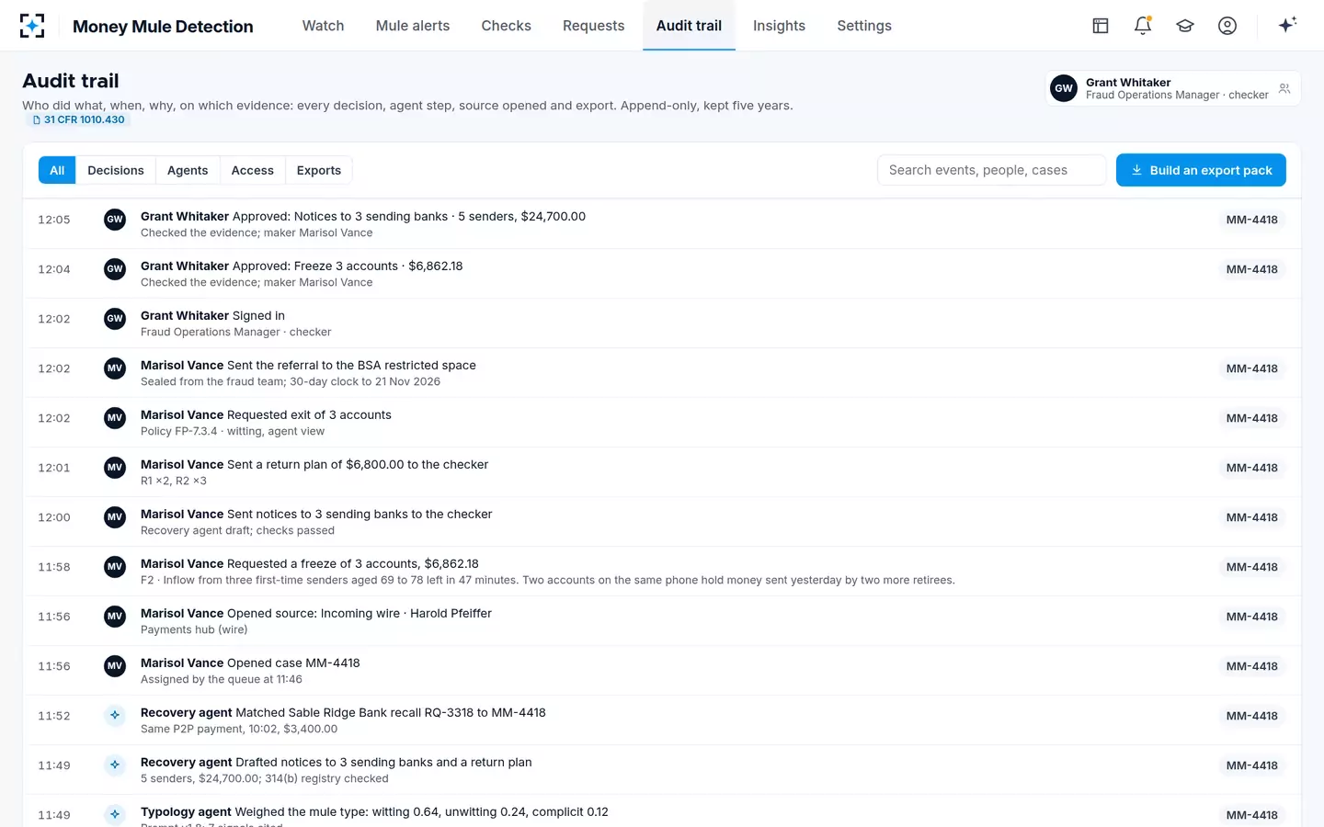
Task: Open MM-4418 tag on BSA referral row
Action: [1252, 368]
